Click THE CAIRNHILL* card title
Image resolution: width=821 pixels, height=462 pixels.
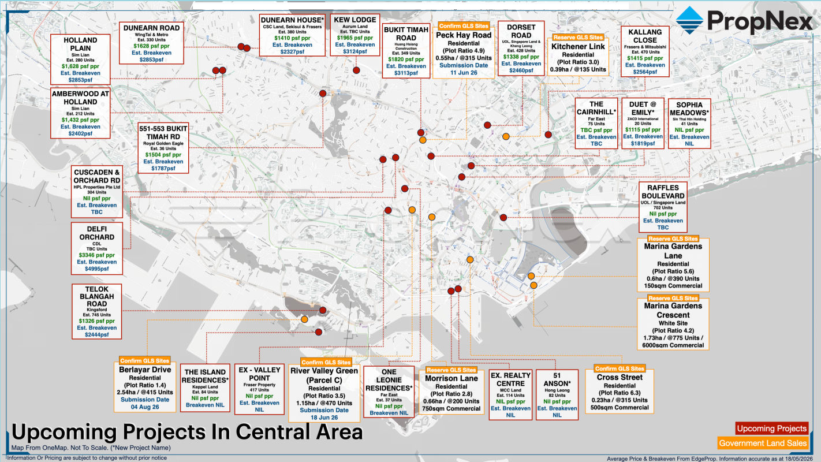click(596, 109)
